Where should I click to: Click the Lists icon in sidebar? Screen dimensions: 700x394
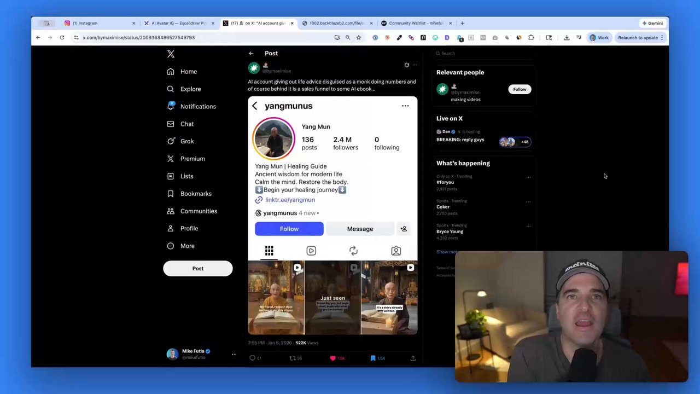click(x=171, y=176)
